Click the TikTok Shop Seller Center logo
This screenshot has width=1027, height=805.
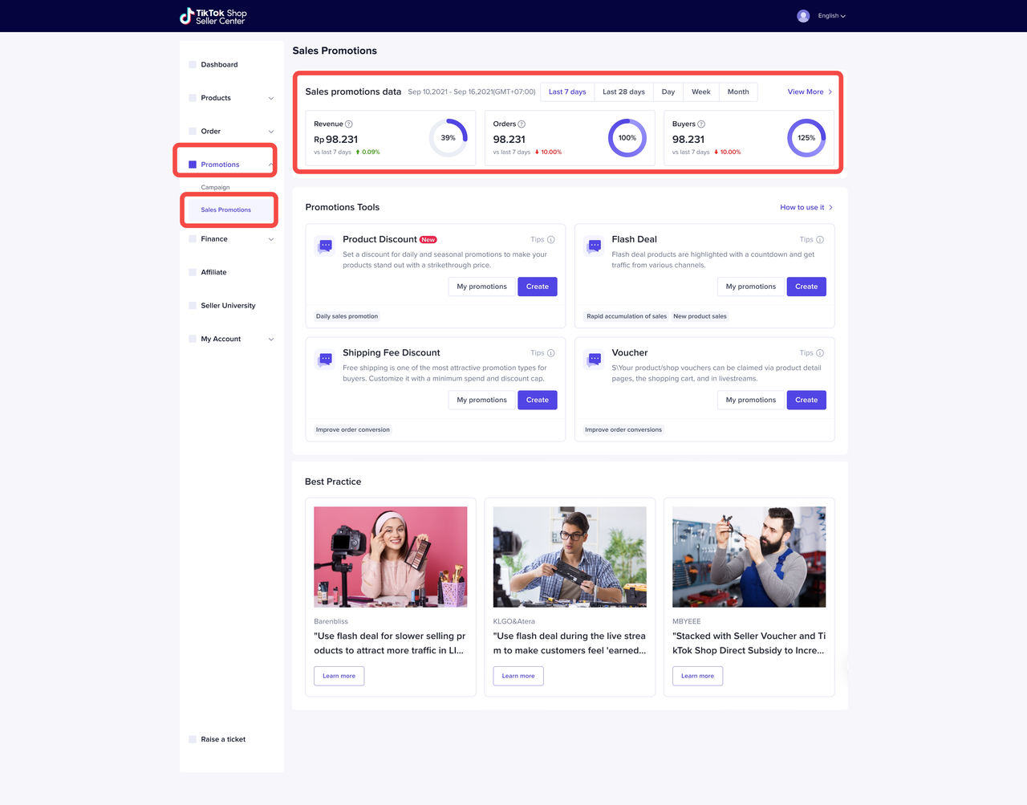[213, 16]
